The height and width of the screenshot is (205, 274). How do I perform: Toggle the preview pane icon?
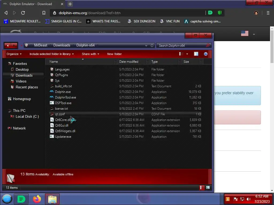click(196, 54)
